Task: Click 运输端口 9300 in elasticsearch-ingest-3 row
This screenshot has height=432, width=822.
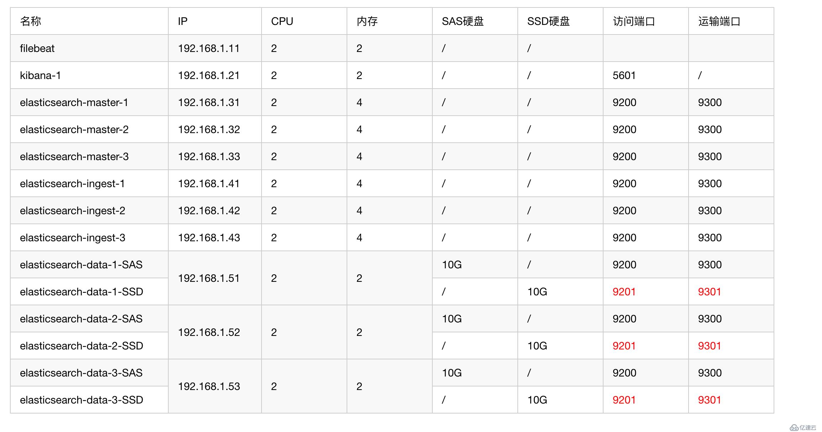Action: (710, 238)
